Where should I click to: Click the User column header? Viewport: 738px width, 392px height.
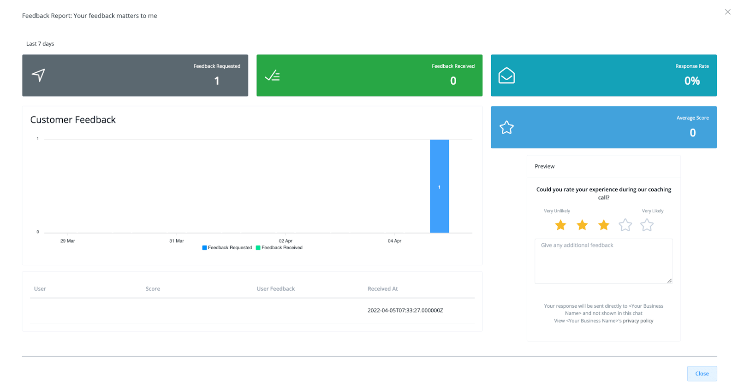[40, 289]
